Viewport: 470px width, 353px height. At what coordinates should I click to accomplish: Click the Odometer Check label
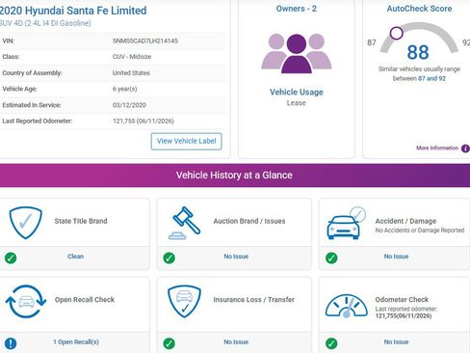(402, 299)
